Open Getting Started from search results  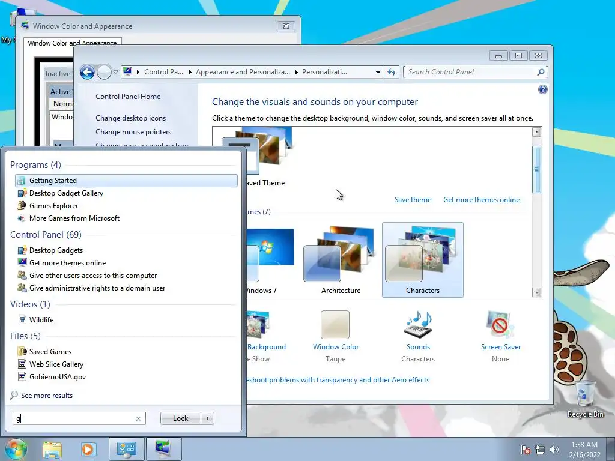point(126,180)
